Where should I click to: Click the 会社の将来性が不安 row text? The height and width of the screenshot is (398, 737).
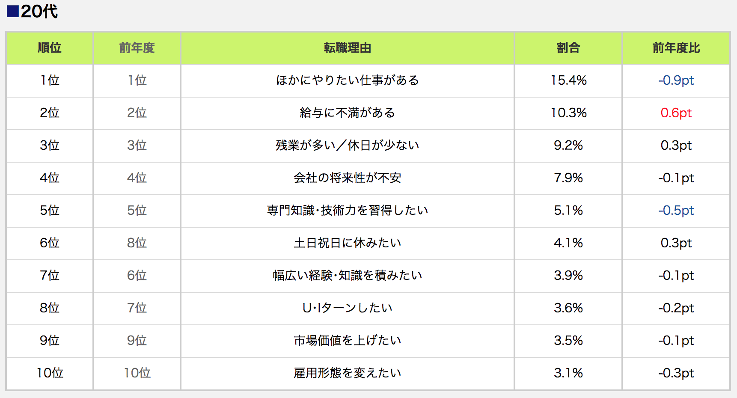click(347, 178)
